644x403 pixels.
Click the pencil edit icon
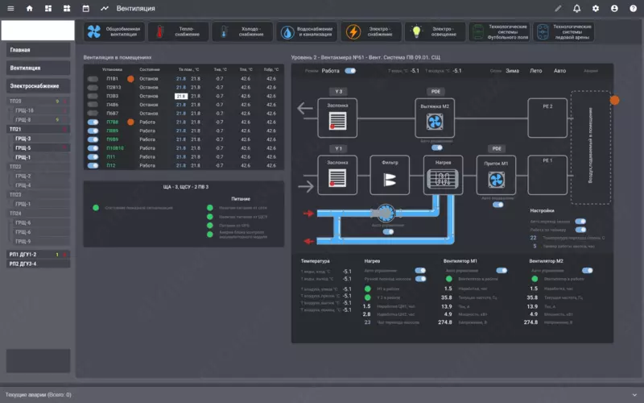click(558, 8)
